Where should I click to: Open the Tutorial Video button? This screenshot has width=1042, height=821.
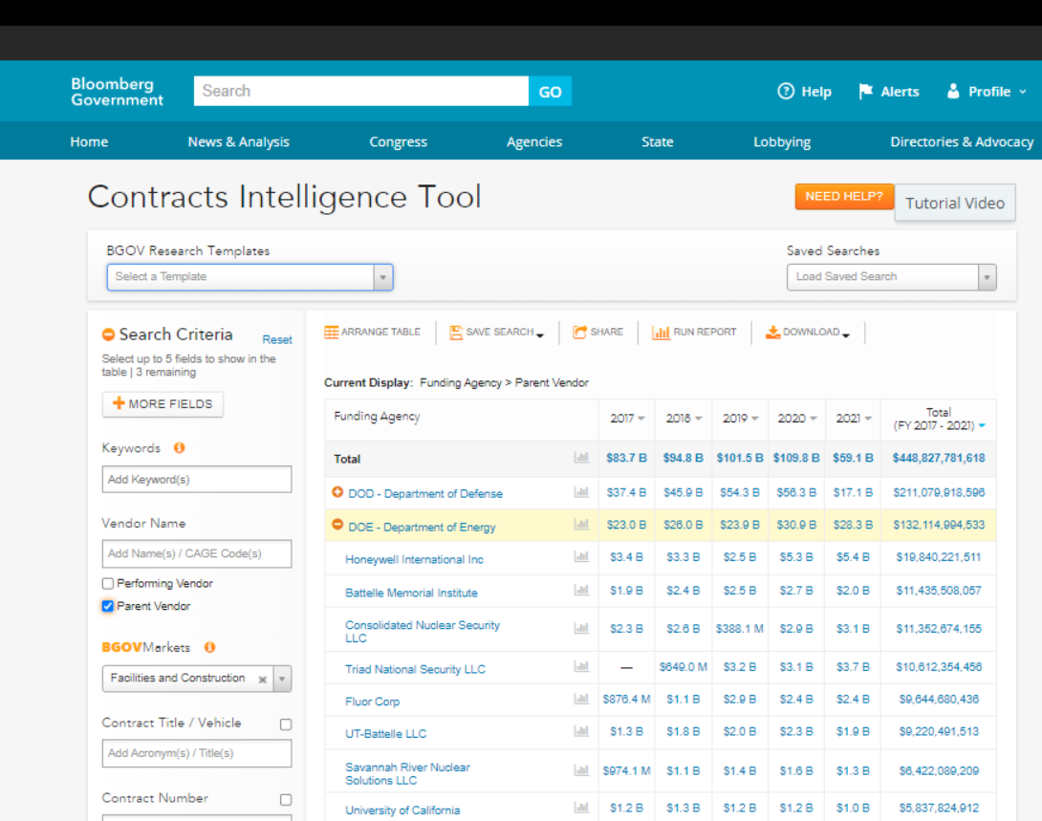click(x=955, y=203)
